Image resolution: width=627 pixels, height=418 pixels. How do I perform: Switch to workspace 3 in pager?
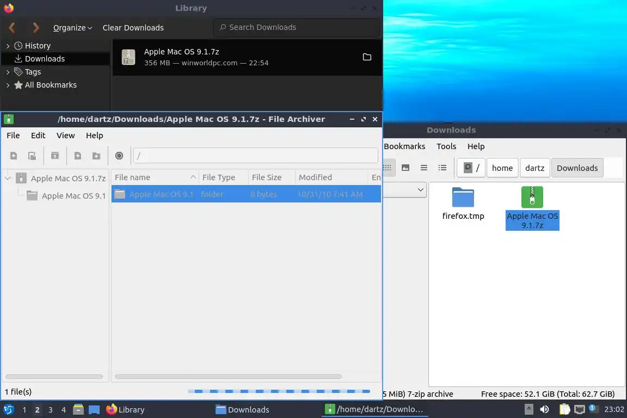pyautogui.click(x=51, y=410)
